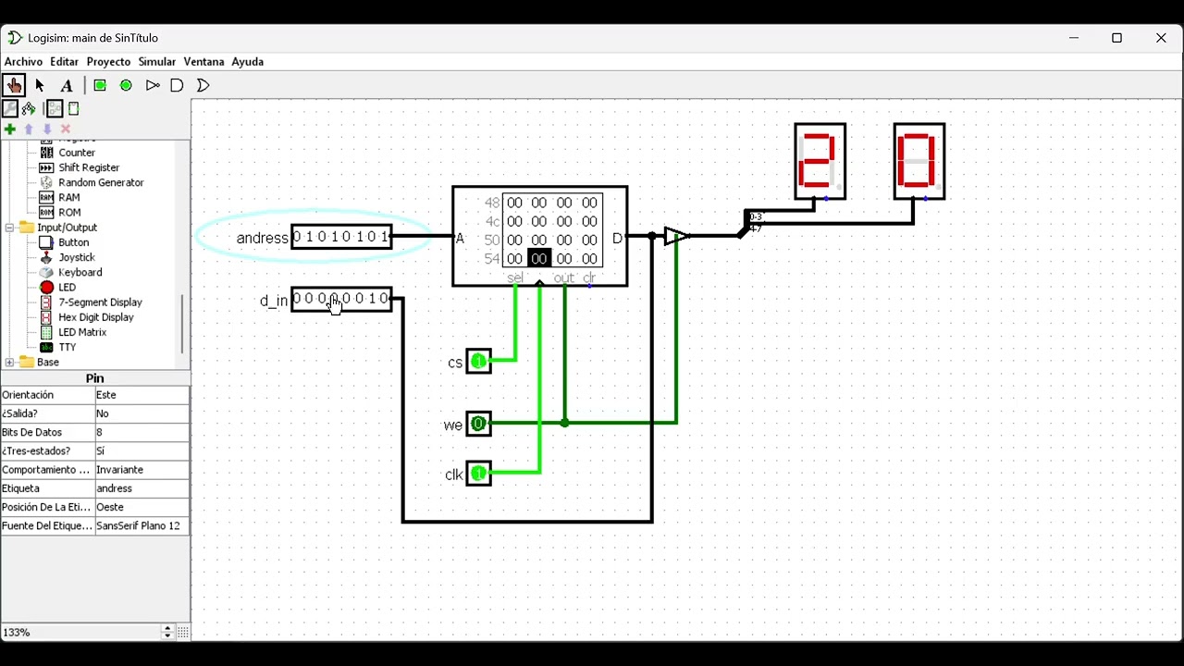This screenshot has height=666, width=1184.
Task: Open the Proyecto menu
Action: tap(108, 61)
